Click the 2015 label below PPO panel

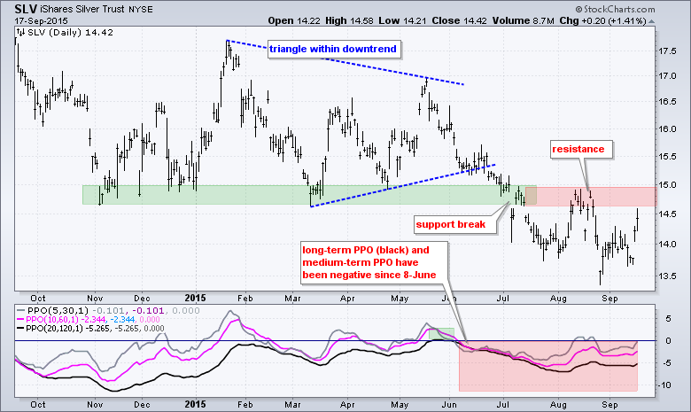click(195, 404)
